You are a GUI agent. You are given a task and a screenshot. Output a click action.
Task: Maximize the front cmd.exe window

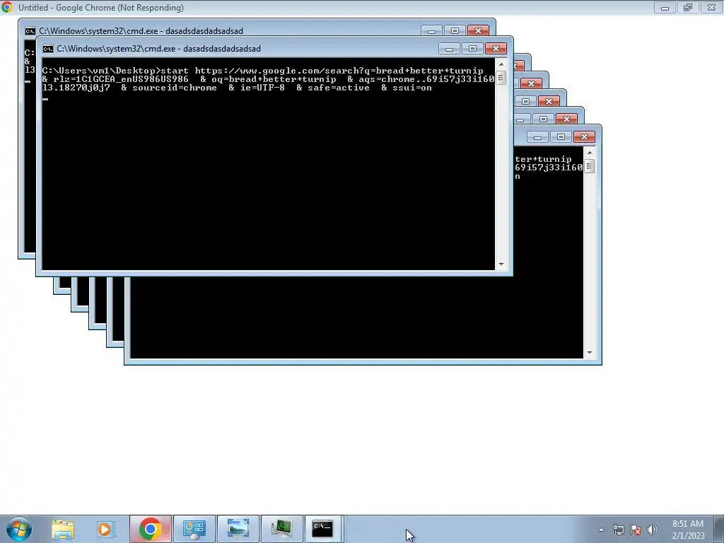(472, 49)
